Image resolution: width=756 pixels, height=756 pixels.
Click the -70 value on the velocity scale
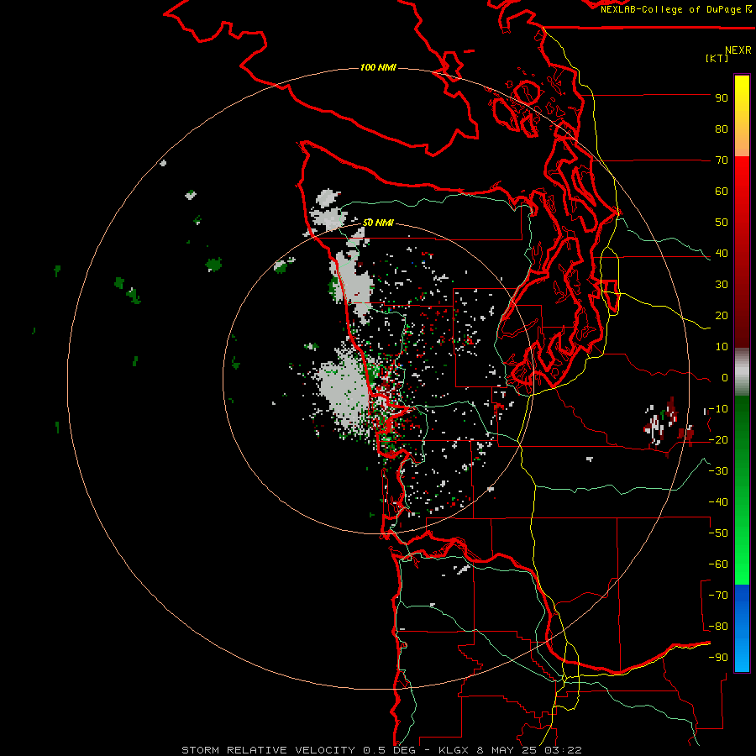click(718, 596)
